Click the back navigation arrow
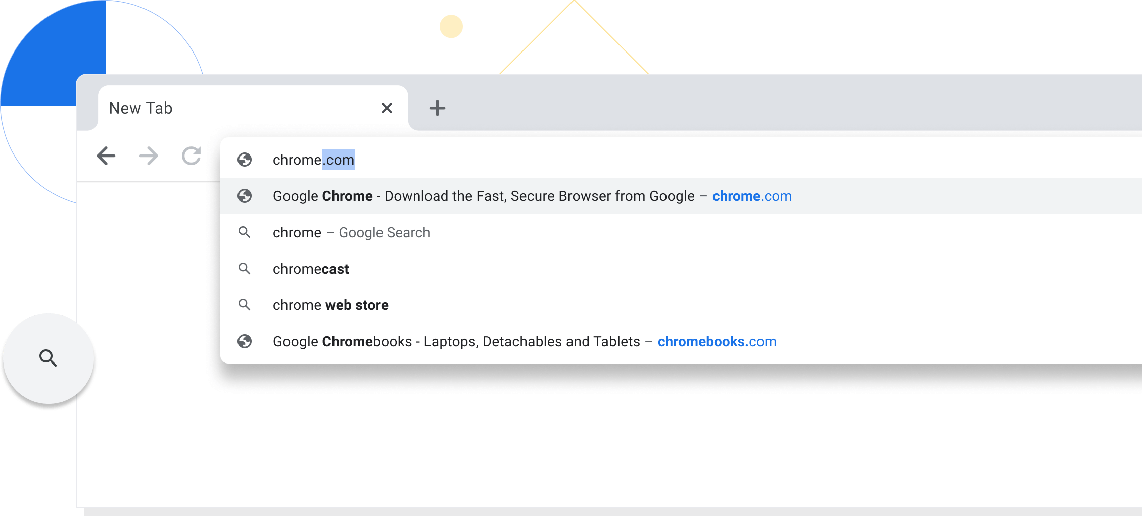 [x=106, y=156]
